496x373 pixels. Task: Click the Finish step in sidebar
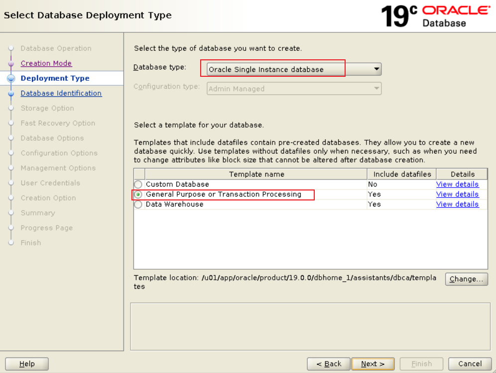tap(31, 243)
